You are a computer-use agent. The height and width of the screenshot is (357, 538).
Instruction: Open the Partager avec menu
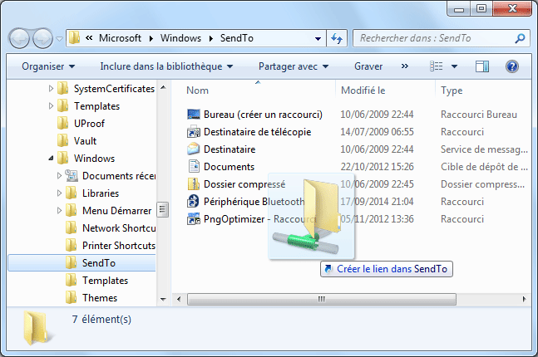pyautogui.click(x=294, y=66)
